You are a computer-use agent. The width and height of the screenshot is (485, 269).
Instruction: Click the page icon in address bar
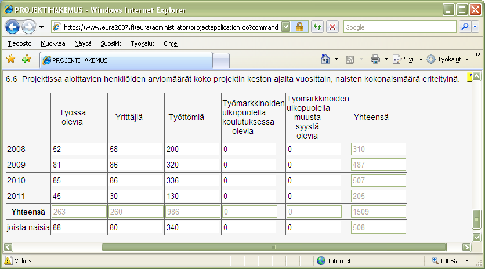pos(57,27)
